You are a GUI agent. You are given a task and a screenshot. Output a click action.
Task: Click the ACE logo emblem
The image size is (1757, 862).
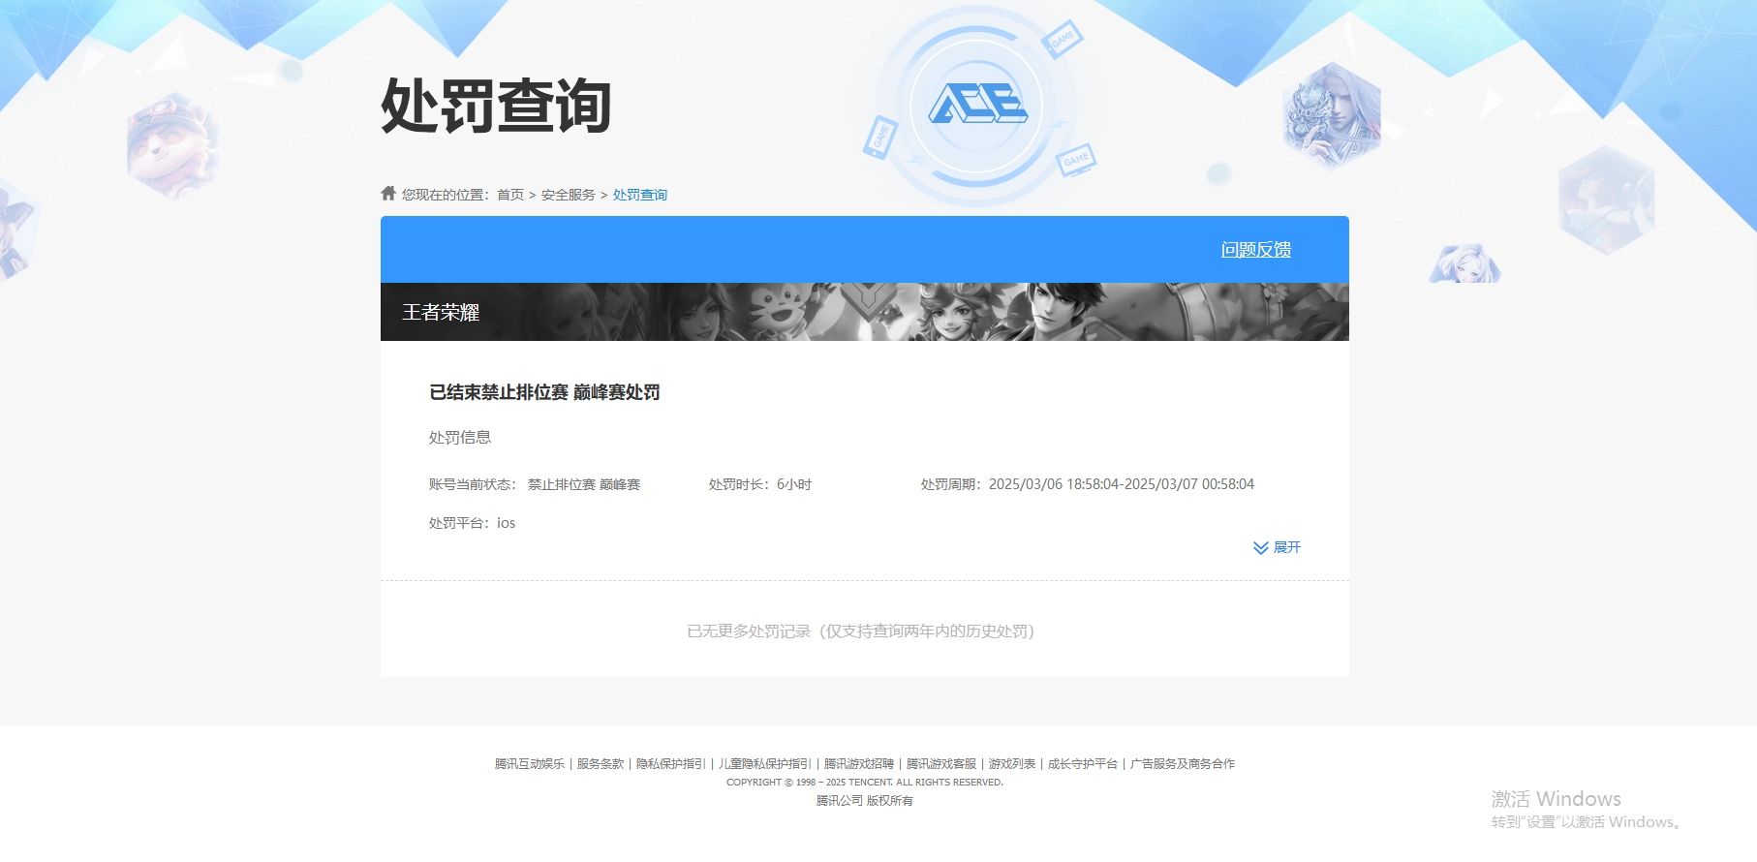[x=978, y=104]
